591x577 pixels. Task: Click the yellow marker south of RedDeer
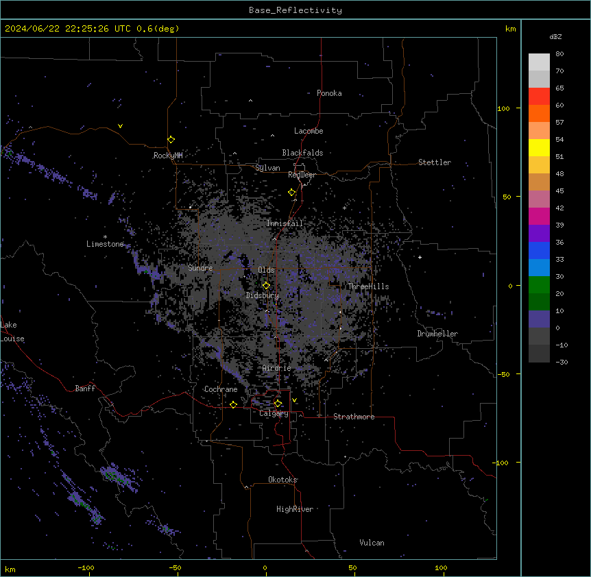291,193
